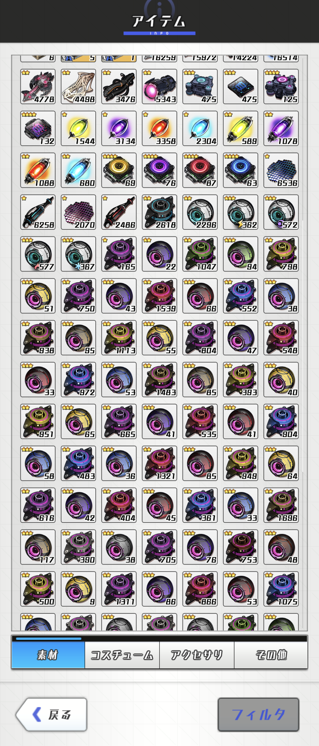Tap the circuit chip item with 132
319x746 pixels.
(x=38, y=128)
